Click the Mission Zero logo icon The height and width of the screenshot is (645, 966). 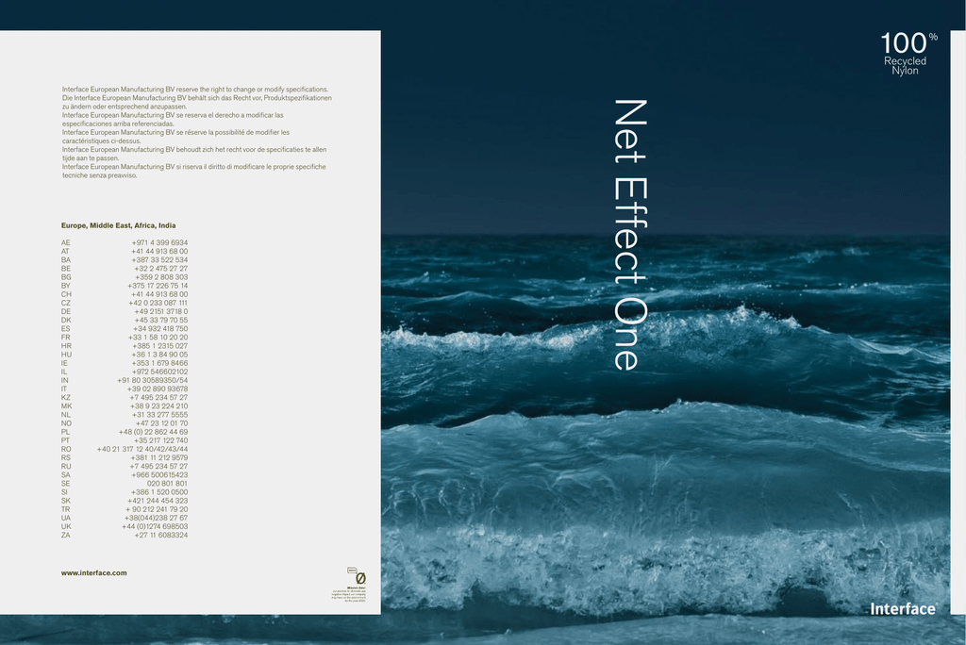[x=357, y=575]
